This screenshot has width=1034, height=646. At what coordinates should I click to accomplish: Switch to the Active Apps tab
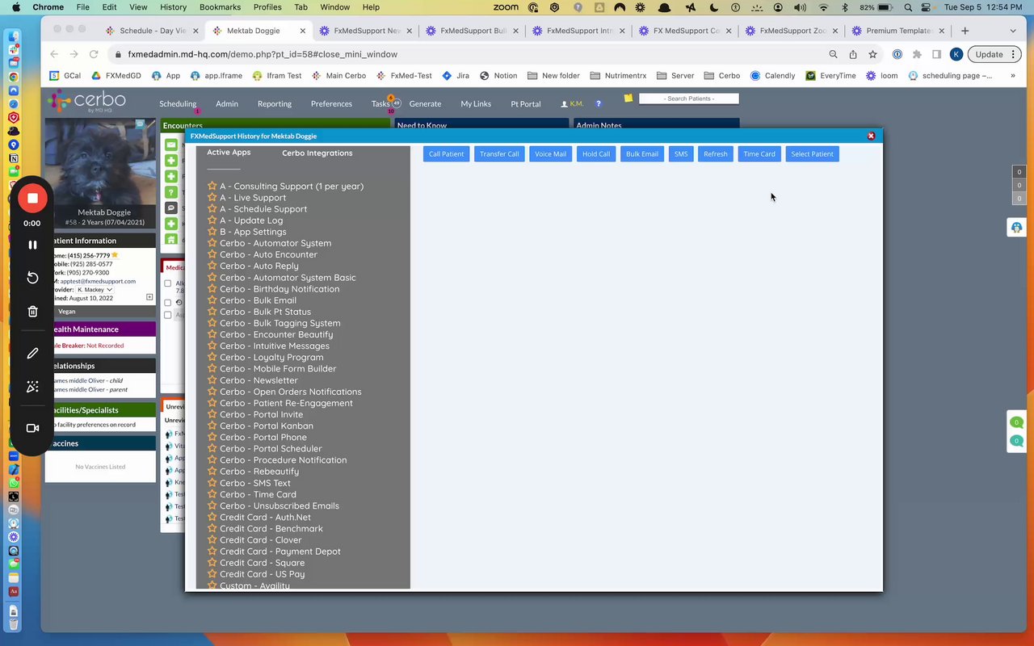(229, 152)
